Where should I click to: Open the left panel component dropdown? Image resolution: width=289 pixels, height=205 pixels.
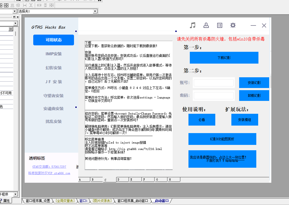pos(15,23)
